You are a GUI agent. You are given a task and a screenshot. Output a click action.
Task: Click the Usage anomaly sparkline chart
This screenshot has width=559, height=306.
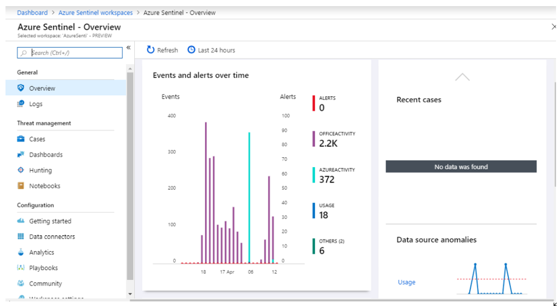coord(492,279)
